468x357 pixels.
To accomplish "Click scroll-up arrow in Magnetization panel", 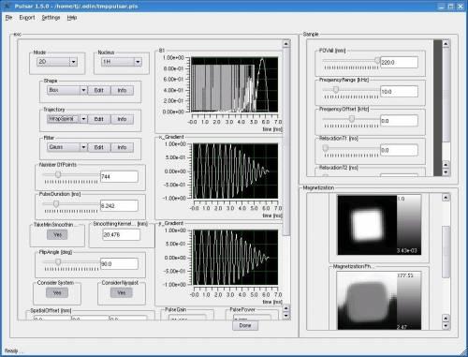I will tap(446, 198).
